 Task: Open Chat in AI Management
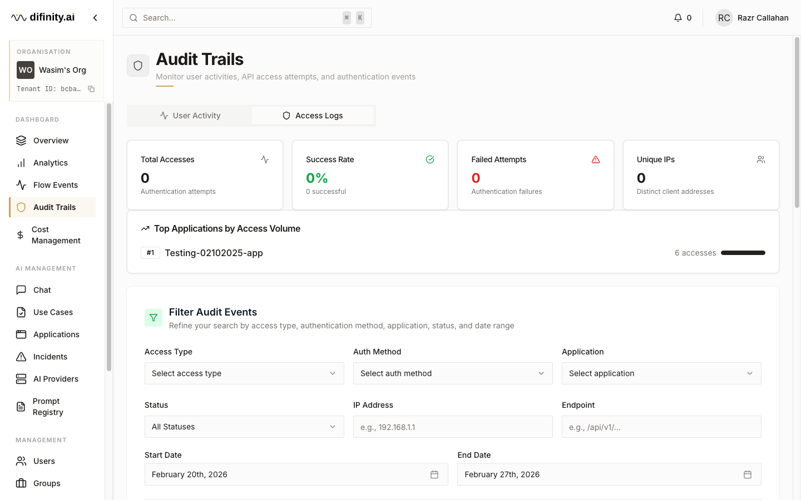(52, 290)
